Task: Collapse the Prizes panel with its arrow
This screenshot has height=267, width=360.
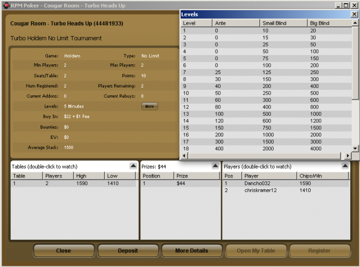Action: point(215,166)
